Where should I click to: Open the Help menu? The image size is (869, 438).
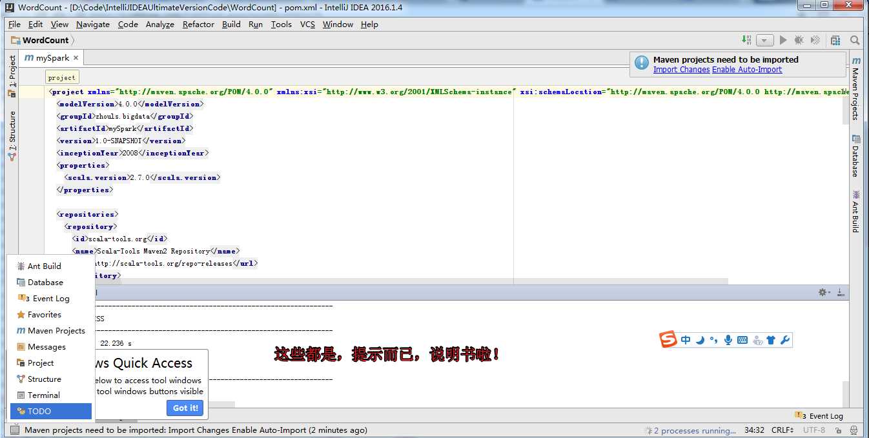pyautogui.click(x=369, y=25)
